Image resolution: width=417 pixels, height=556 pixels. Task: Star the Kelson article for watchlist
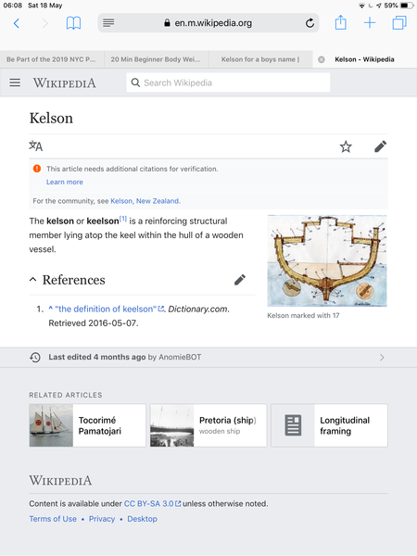coord(346,146)
